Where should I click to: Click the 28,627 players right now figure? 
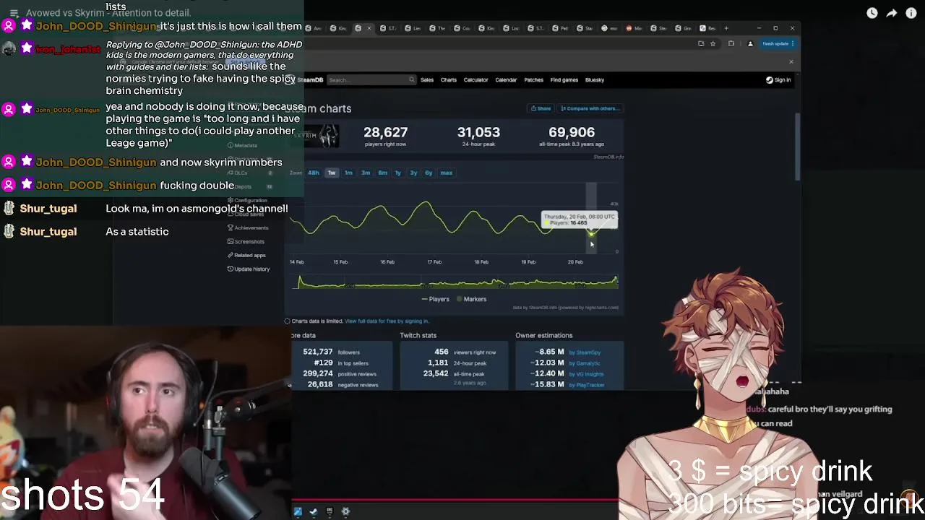[x=385, y=132]
